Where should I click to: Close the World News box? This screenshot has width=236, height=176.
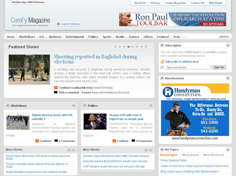point(74,106)
